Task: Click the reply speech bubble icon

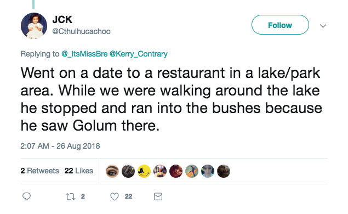Action: (x=27, y=196)
